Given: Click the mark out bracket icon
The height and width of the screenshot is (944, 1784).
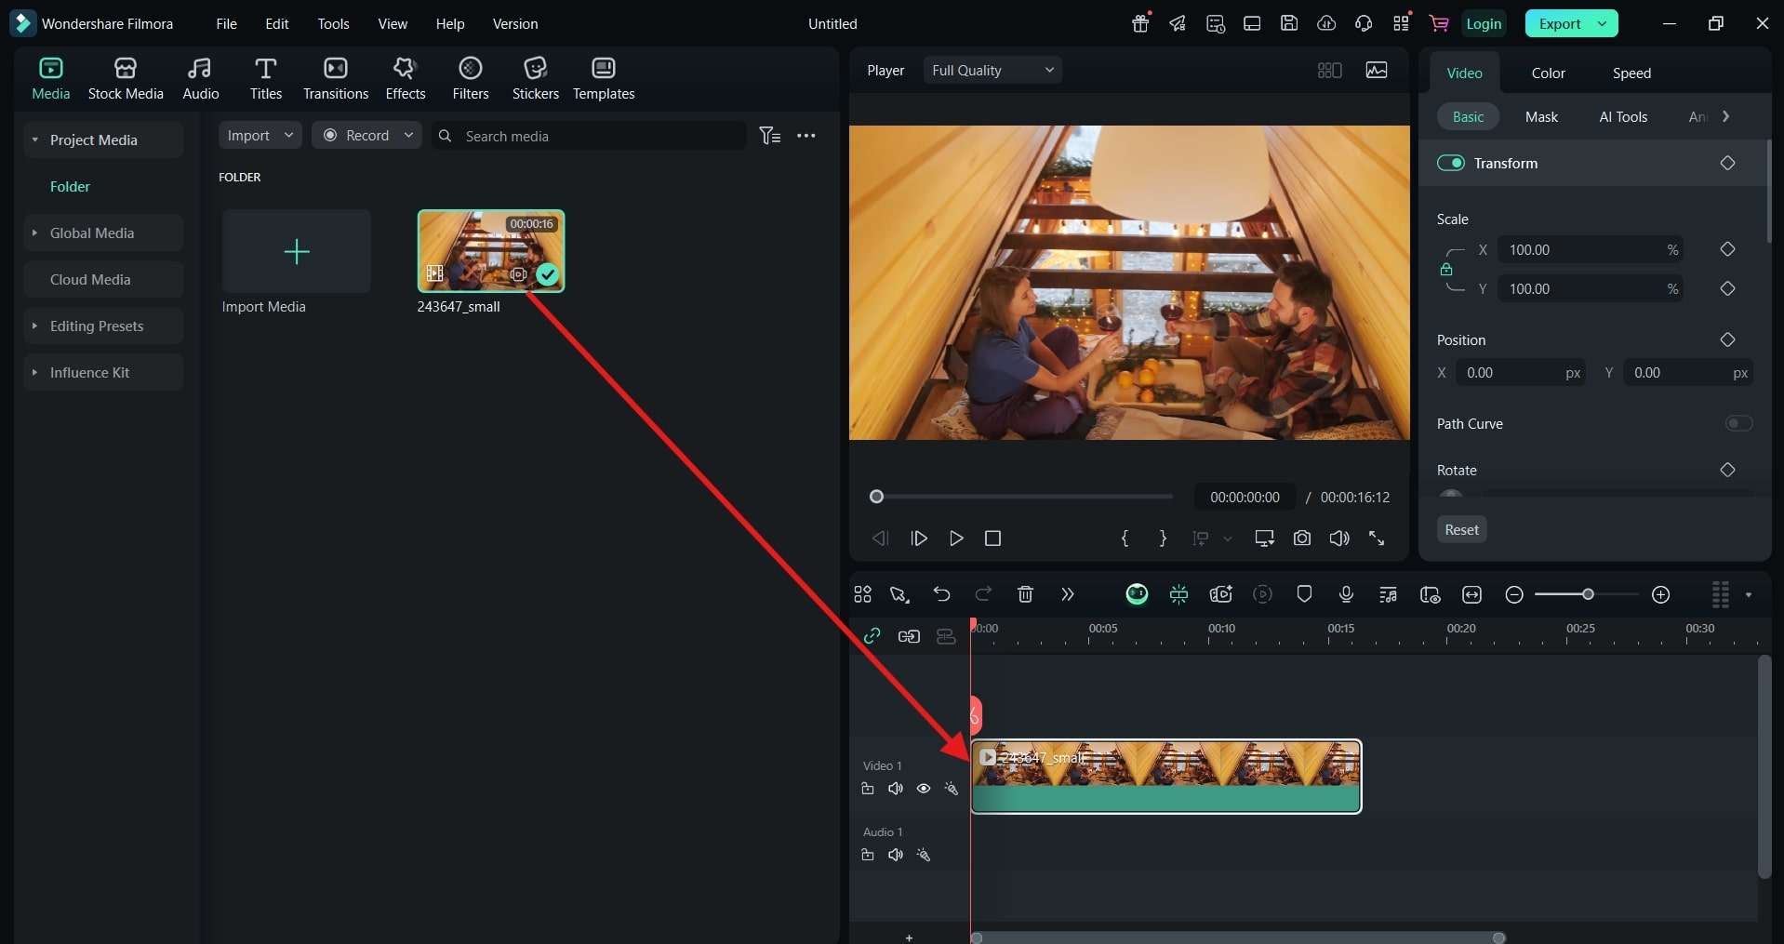Looking at the screenshot, I should point(1163,538).
